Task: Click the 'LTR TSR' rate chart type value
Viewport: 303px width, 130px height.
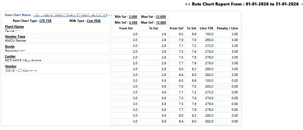Action: [45, 21]
